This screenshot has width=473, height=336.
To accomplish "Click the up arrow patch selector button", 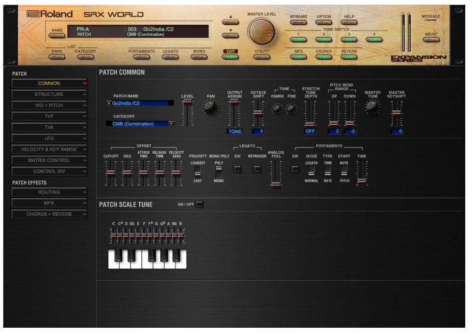I will (230, 22).
